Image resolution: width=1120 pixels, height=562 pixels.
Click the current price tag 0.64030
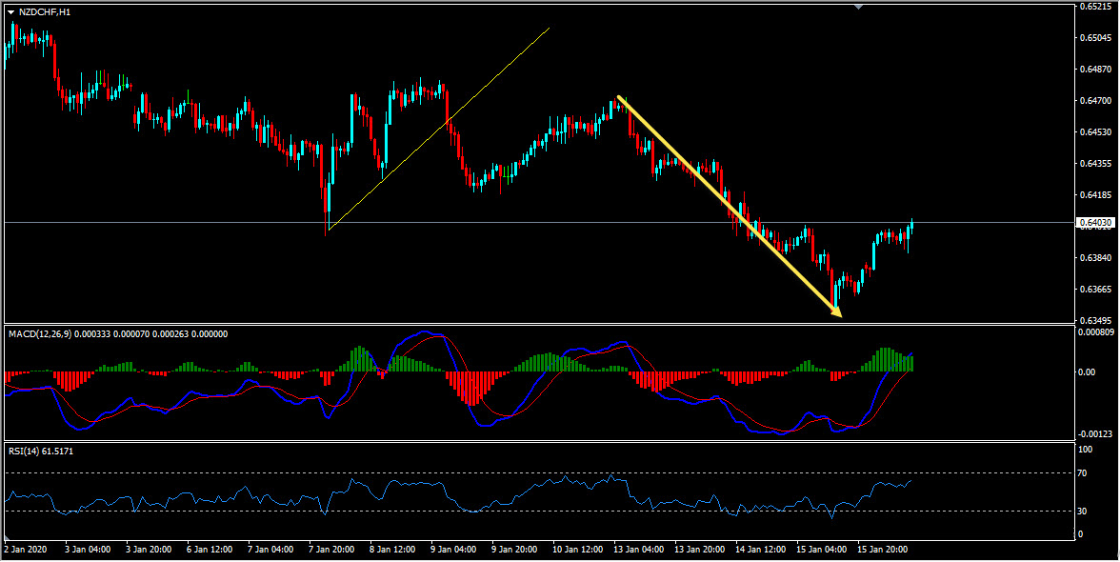1094,223
